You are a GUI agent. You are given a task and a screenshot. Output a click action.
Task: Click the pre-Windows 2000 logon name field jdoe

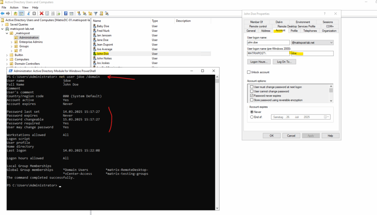(312, 53)
